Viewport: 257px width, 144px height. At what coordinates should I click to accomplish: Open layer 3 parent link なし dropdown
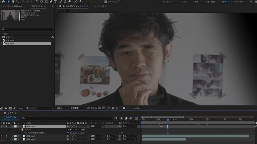coord(129,139)
